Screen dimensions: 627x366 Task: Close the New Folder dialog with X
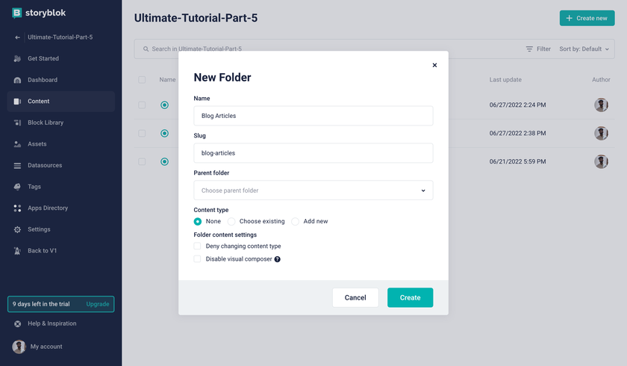(x=434, y=65)
